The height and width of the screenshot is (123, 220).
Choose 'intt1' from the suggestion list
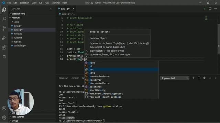[121, 73]
